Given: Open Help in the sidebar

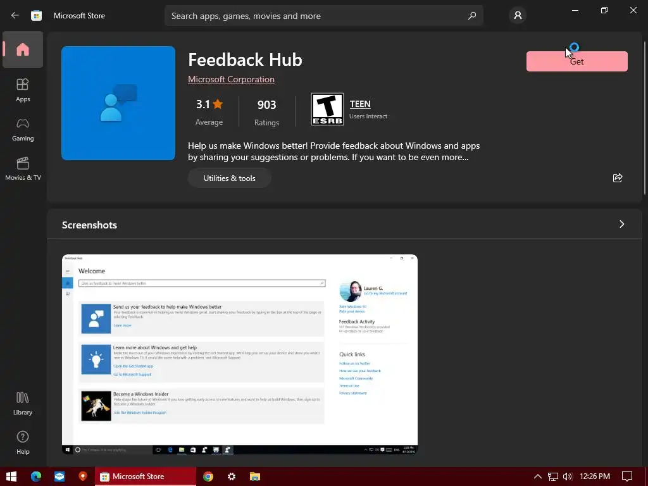Looking at the screenshot, I should pyautogui.click(x=23, y=442).
